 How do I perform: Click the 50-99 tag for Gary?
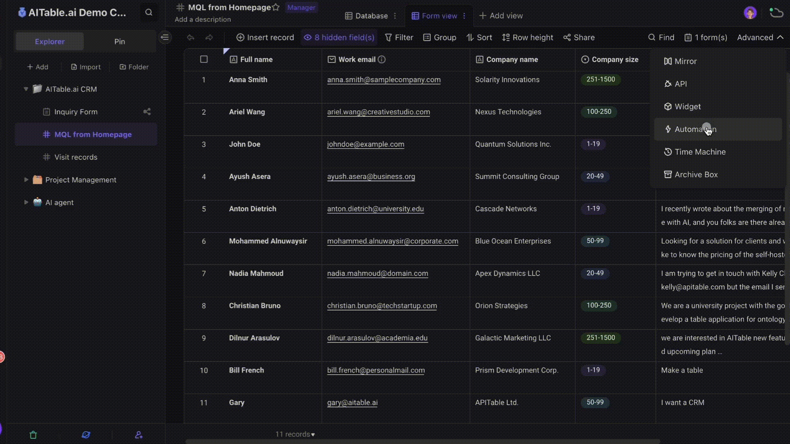tap(595, 402)
